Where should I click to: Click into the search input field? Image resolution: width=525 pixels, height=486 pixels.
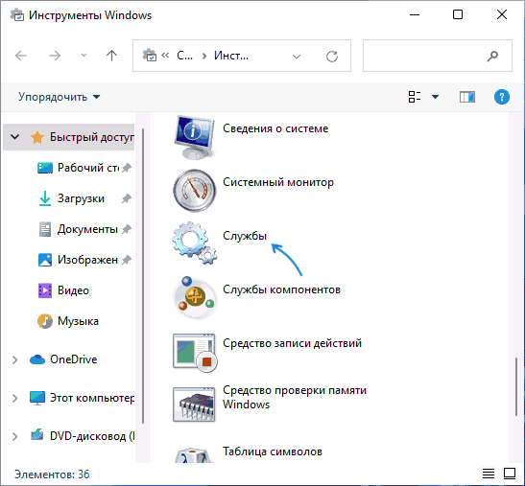pyautogui.click(x=438, y=56)
